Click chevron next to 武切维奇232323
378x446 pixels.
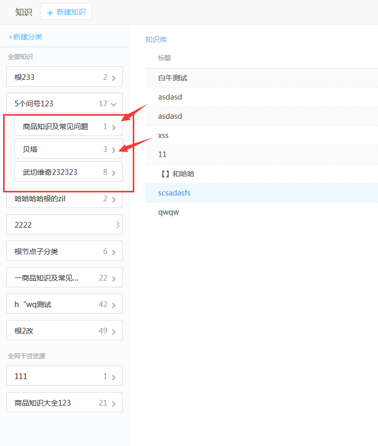114,173
